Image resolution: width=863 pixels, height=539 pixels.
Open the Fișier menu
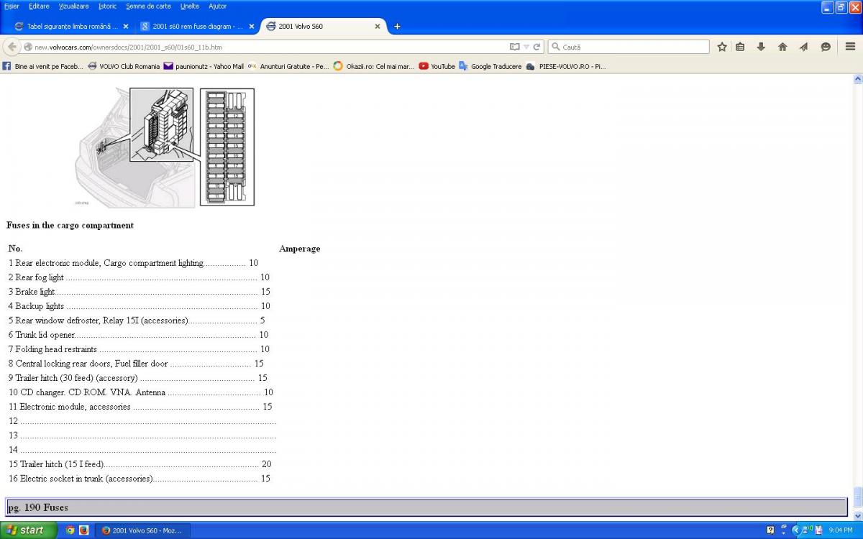coord(12,6)
